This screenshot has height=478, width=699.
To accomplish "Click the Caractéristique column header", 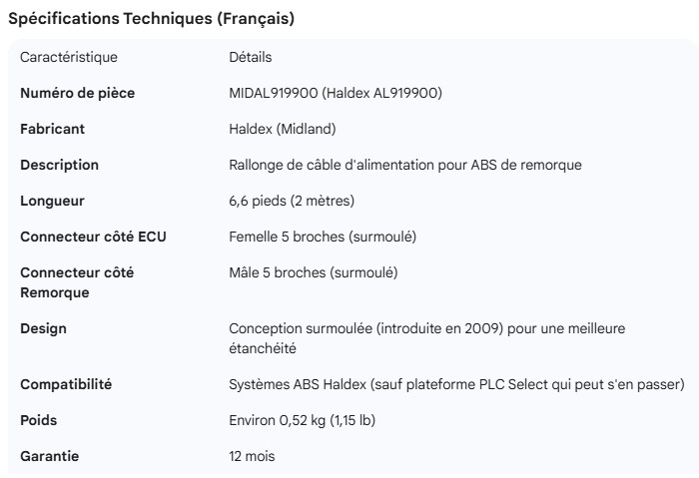I will (x=69, y=57).
